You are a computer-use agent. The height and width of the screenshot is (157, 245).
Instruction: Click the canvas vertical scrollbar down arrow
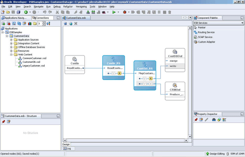click(x=190, y=137)
